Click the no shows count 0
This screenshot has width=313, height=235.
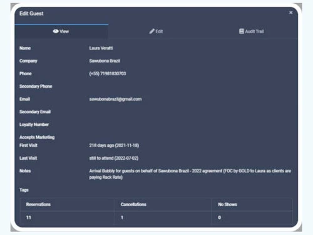(x=219, y=217)
